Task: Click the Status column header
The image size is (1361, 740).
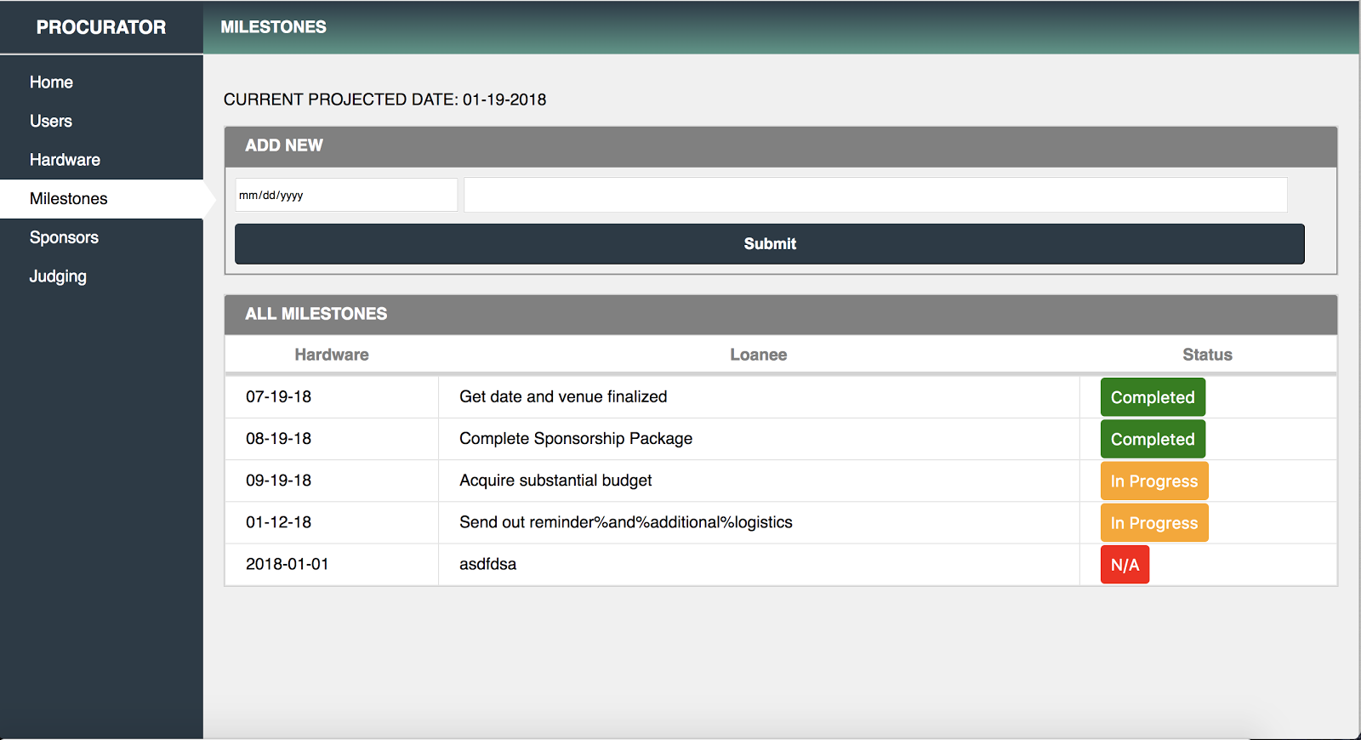Action: 1207,355
